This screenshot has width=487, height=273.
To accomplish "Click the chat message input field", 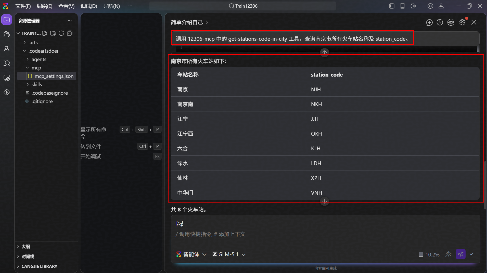I will (x=325, y=234).
